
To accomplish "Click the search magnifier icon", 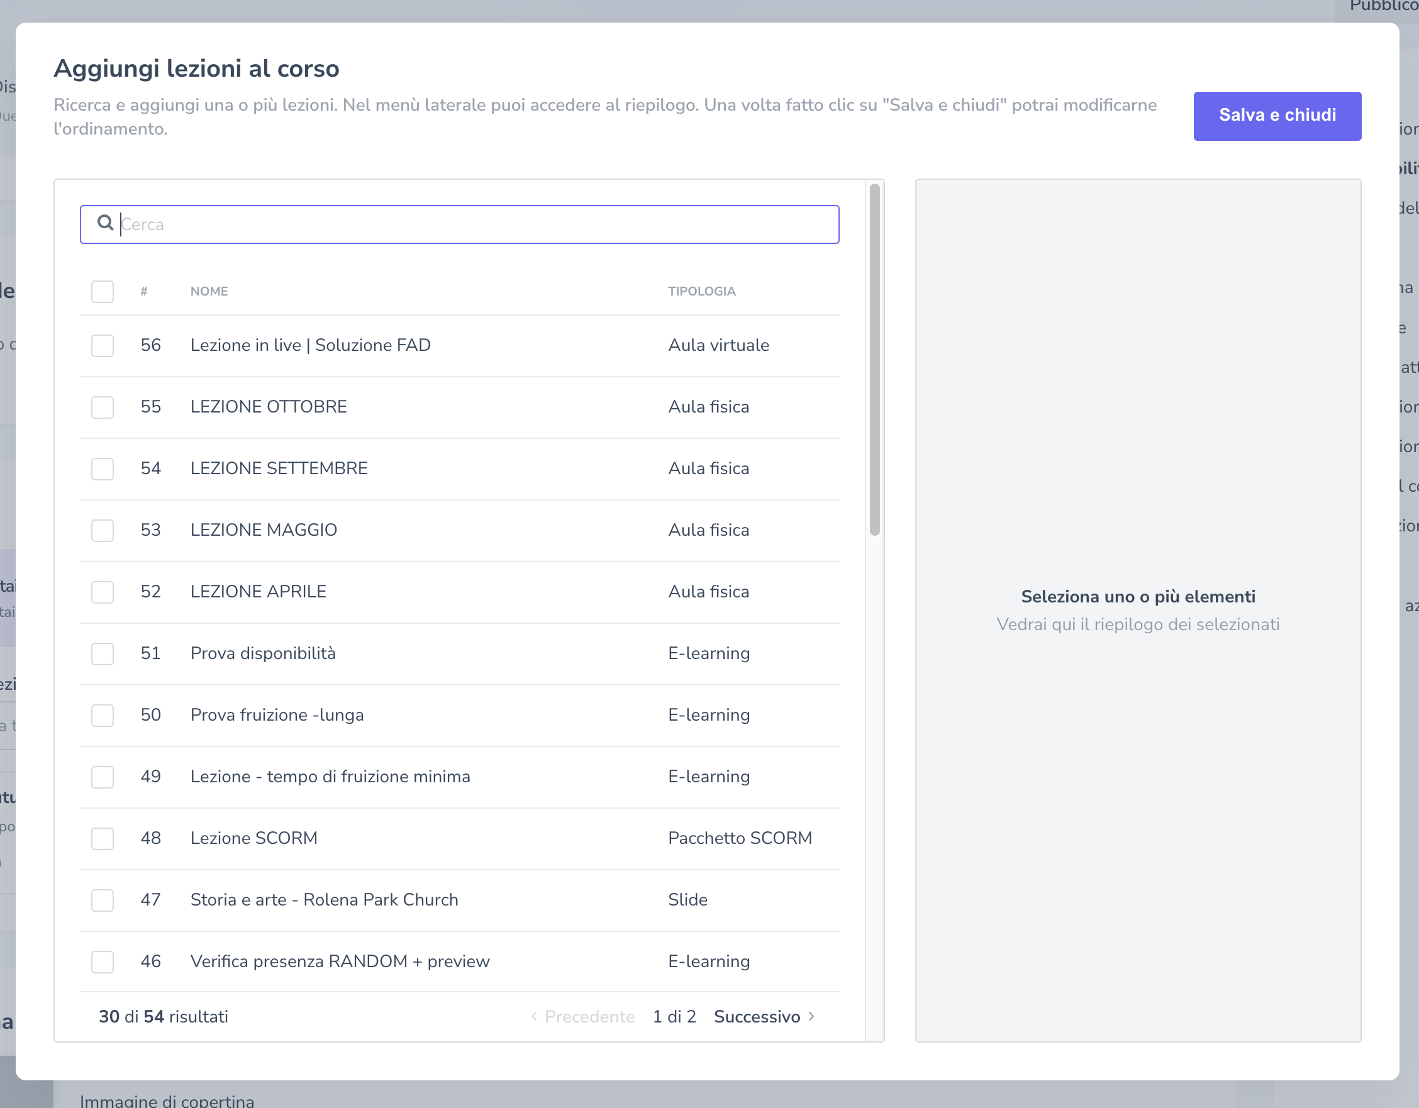I will click(104, 223).
